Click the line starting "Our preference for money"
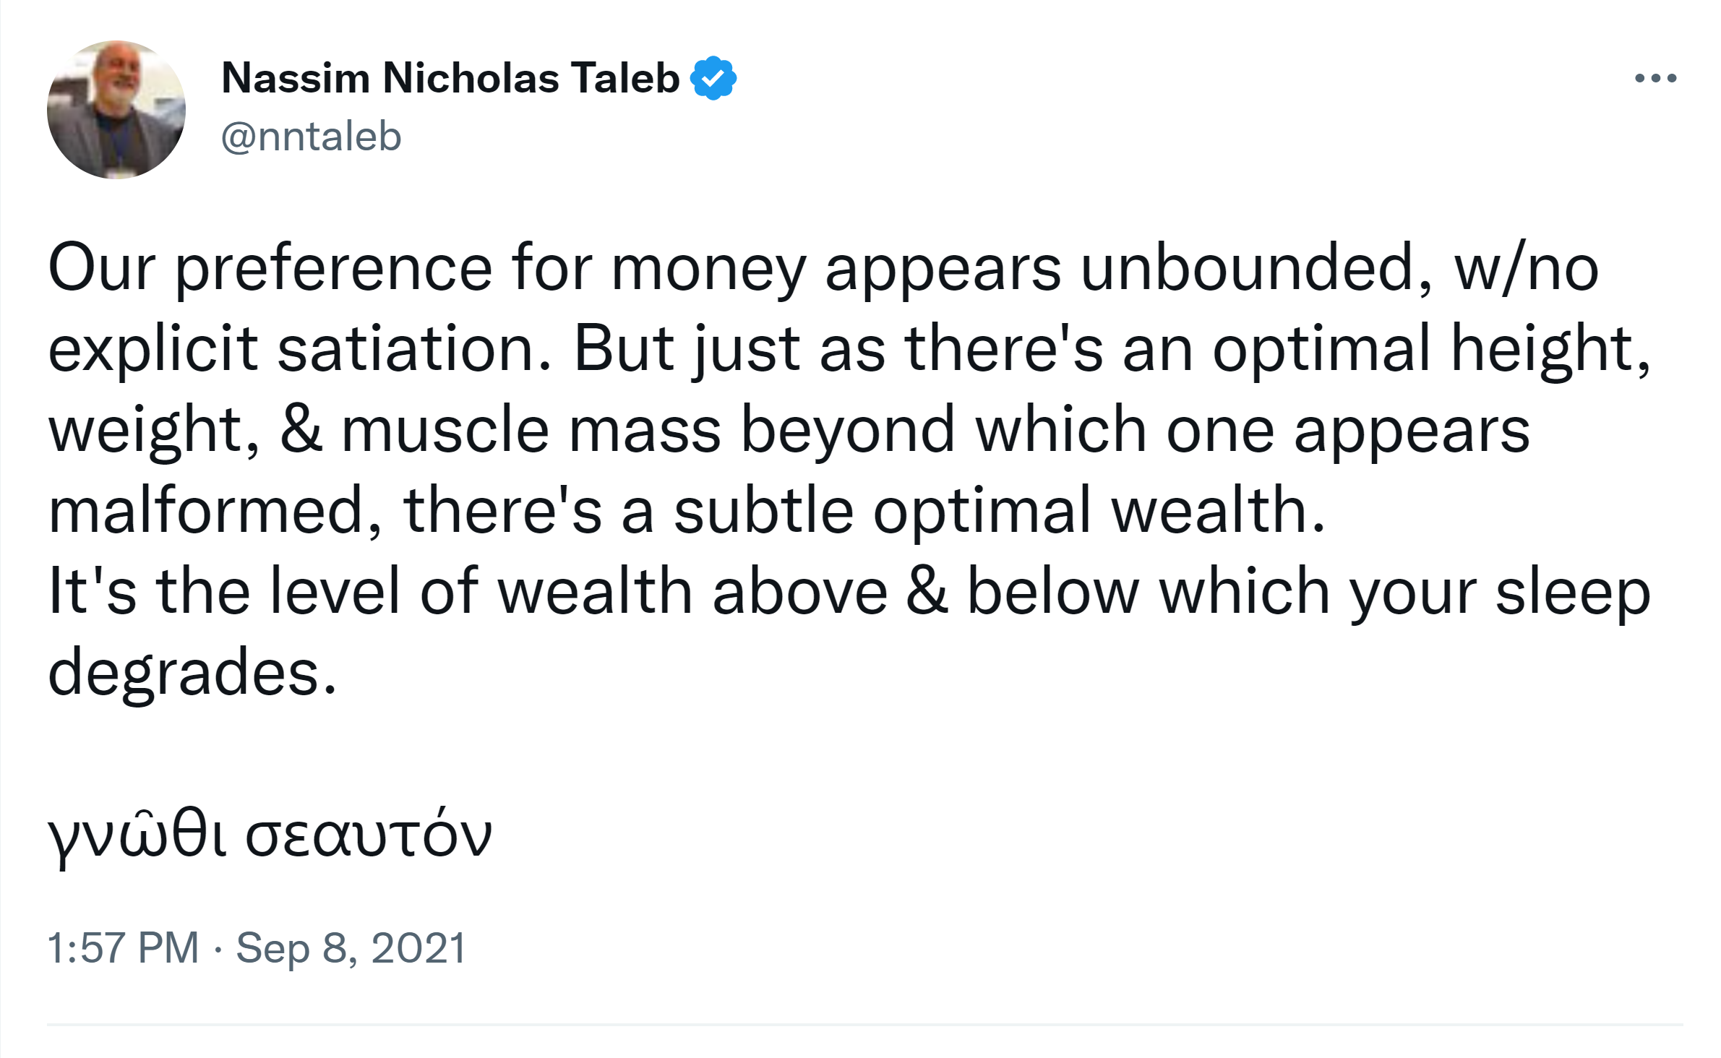This screenshot has width=1721, height=1058. pos(823,269)
